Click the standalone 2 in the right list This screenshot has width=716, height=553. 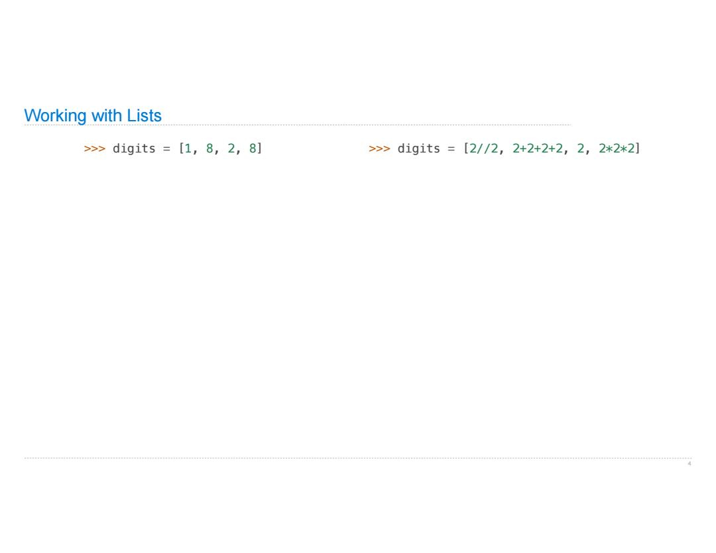click(x=580, y=149)
